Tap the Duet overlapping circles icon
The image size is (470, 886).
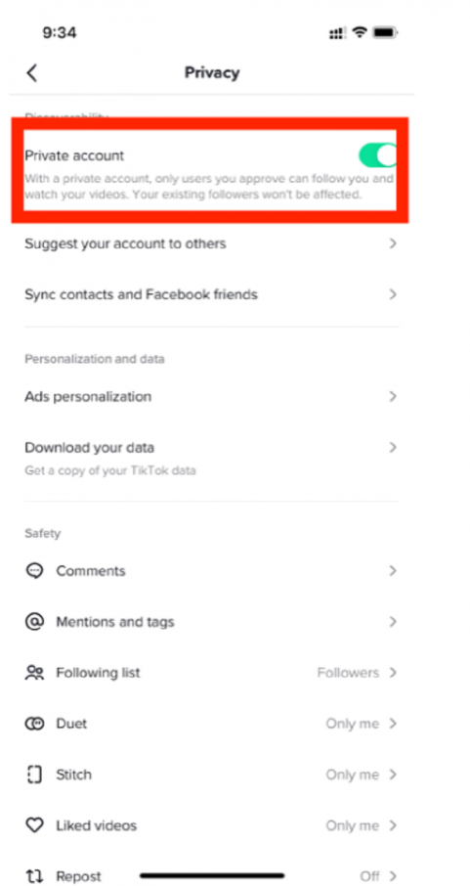(35, 724)
